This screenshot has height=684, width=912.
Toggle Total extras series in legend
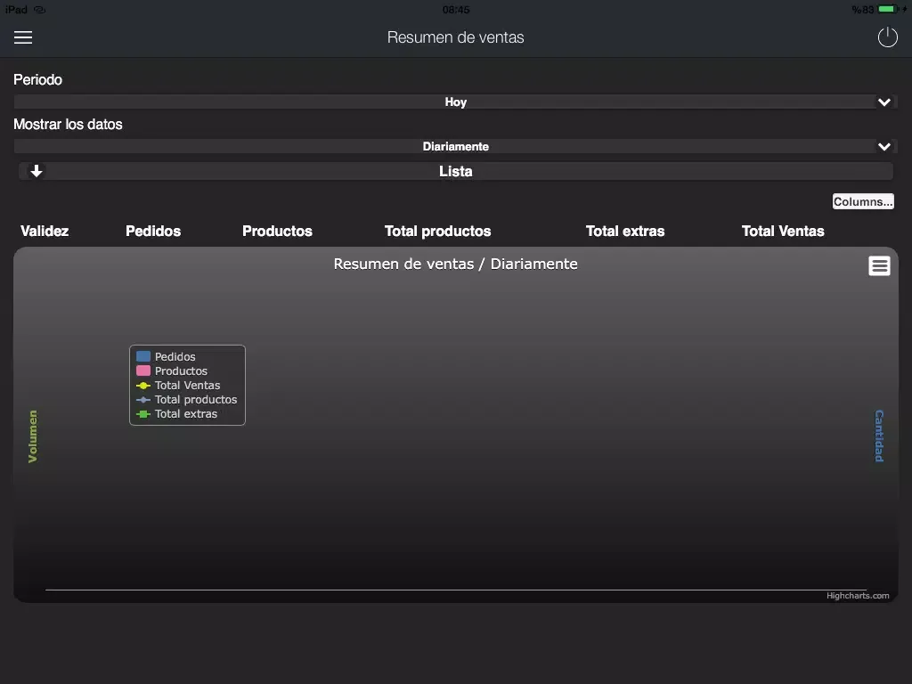pyautogui.click(x=186, y=414)
